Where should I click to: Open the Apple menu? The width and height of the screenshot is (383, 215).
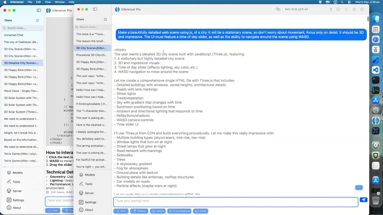[x=5, y=2]
